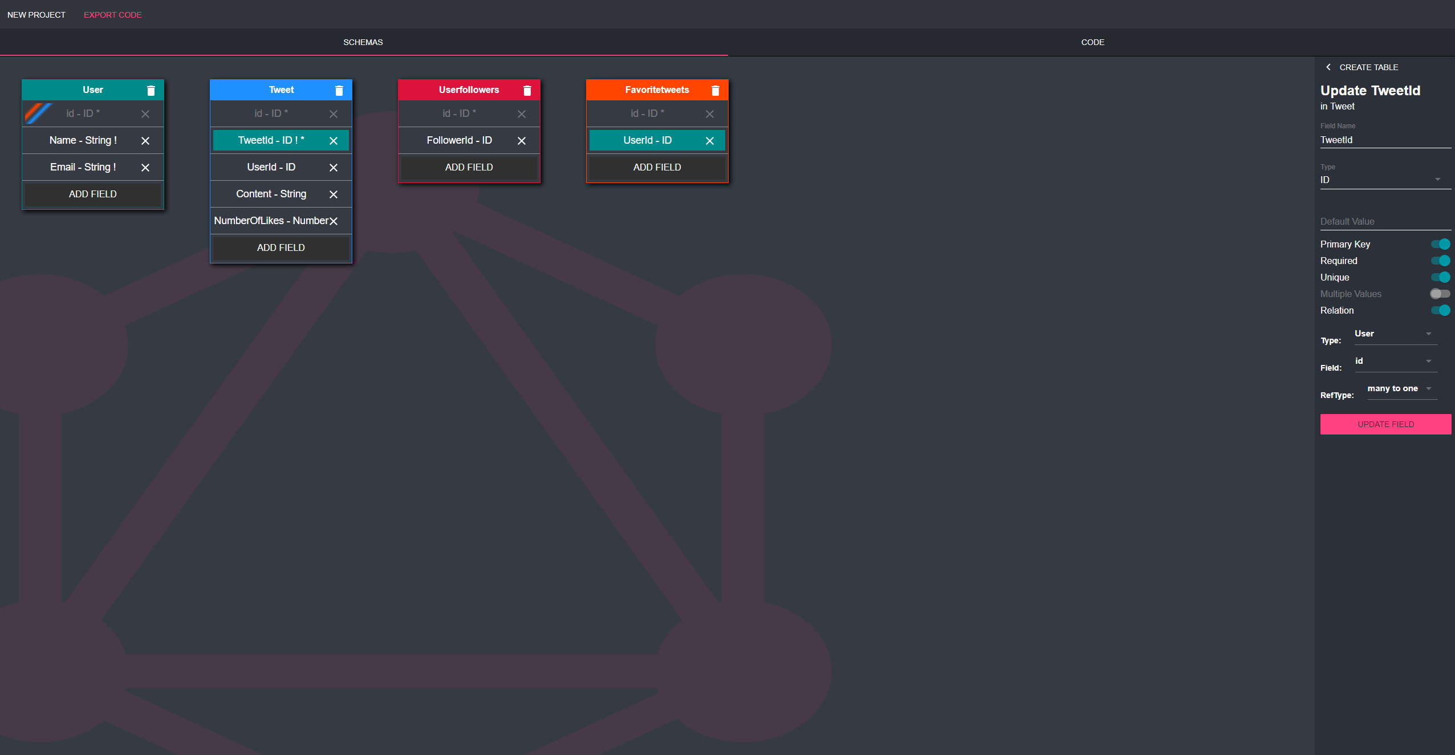Click back arrow next to Create Table
Screen dimensions: 1455x755
click(x=1328, y=67)
